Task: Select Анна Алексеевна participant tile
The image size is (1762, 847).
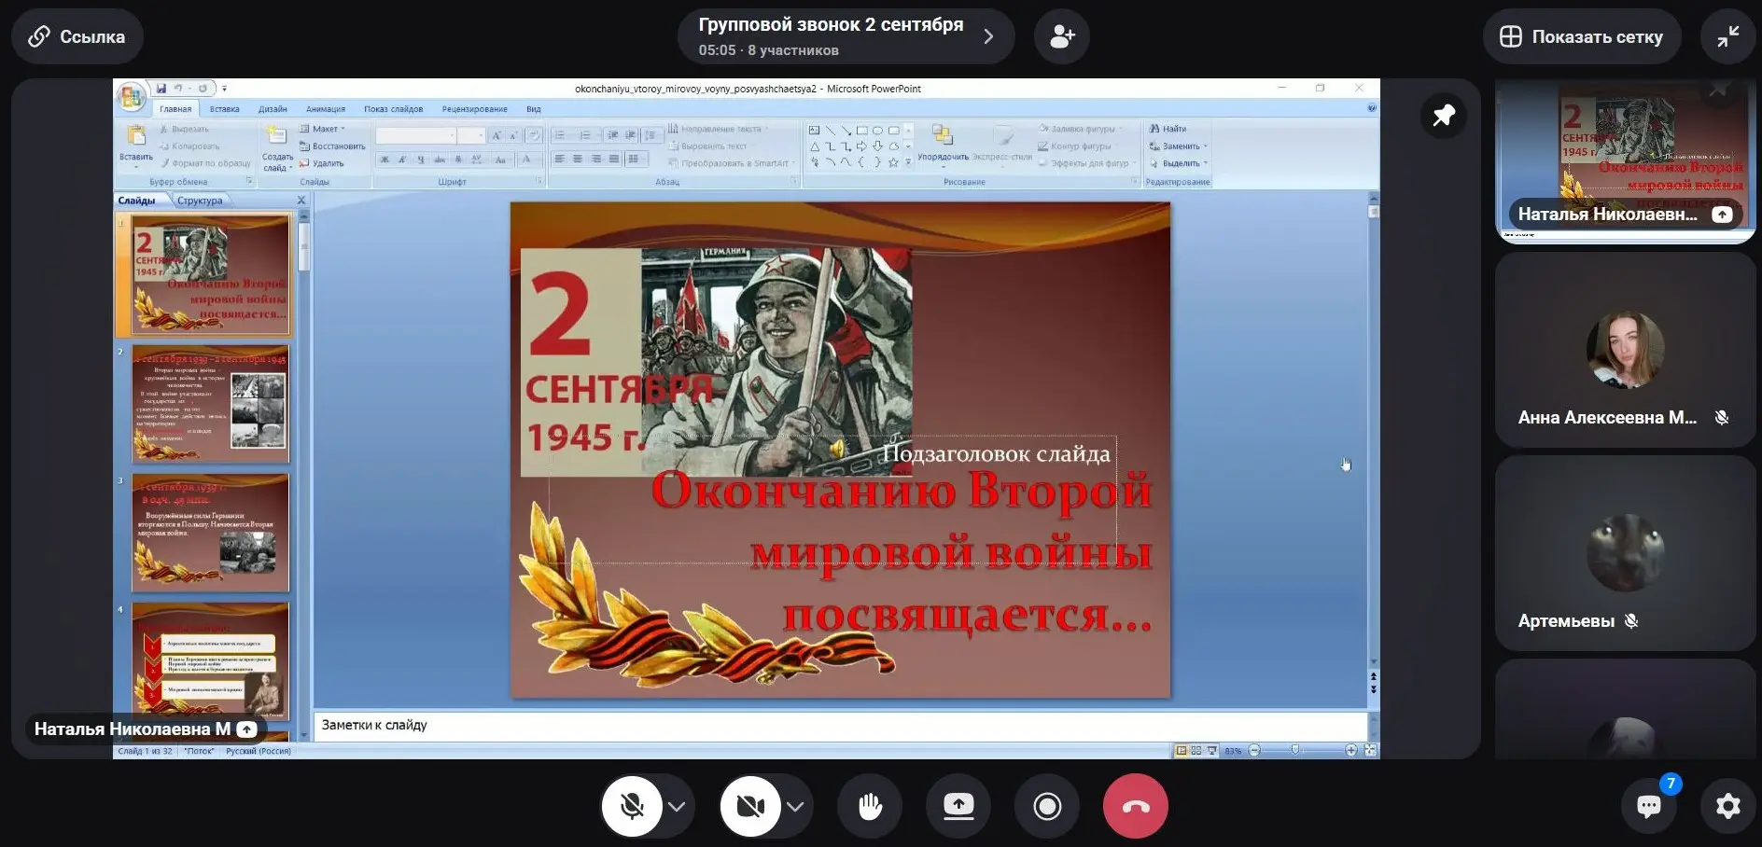Action: 1625,350
